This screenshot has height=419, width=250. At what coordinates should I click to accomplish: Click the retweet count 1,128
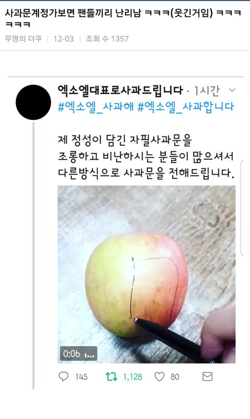pos(132,377)
